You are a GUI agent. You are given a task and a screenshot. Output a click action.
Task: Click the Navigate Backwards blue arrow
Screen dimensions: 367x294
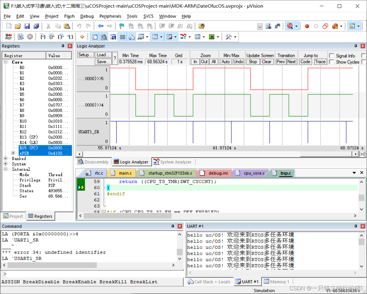(x=101, y=26)
